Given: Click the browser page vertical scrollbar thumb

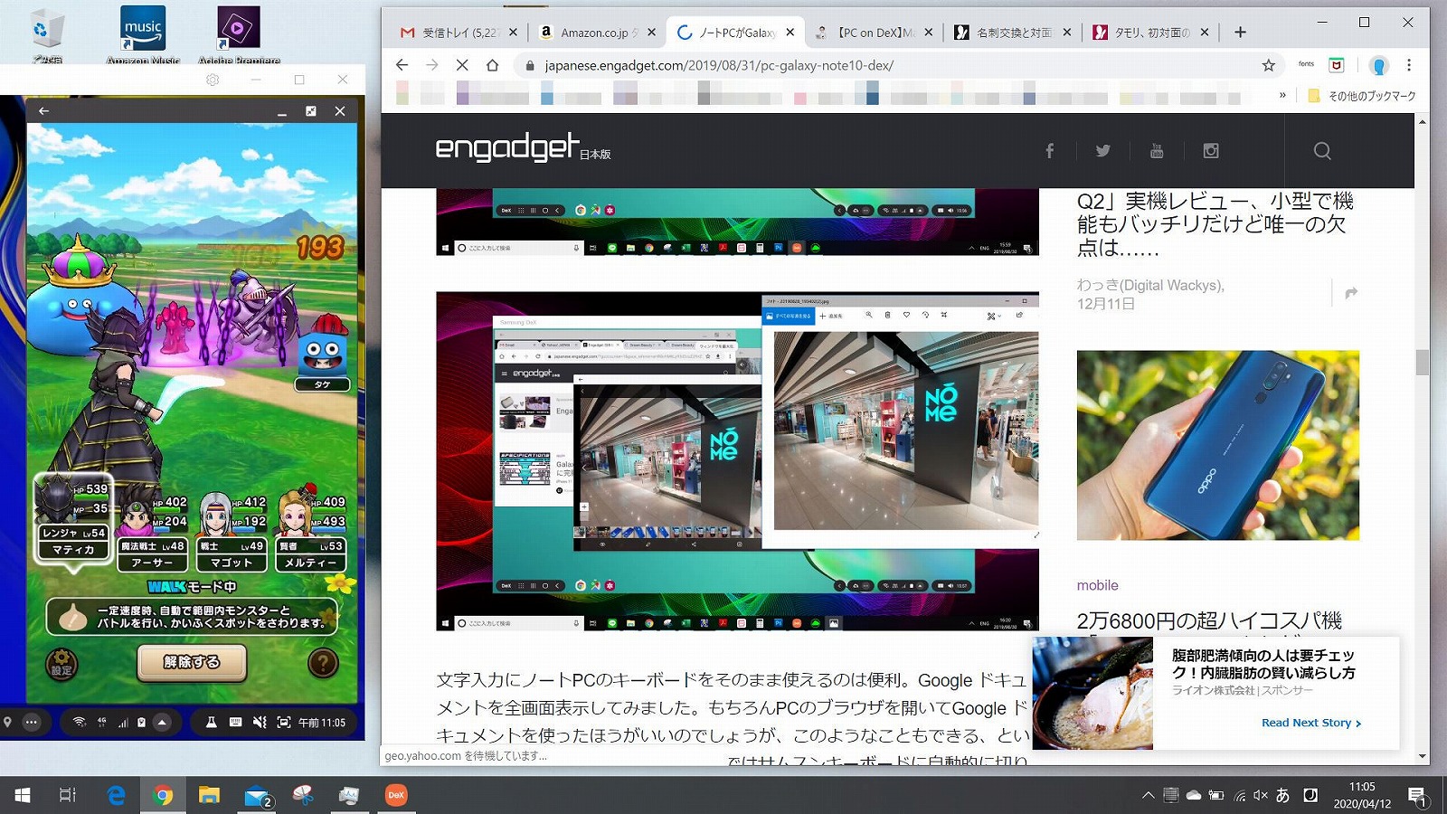Looking at the screenshot, I should 1422,362.
